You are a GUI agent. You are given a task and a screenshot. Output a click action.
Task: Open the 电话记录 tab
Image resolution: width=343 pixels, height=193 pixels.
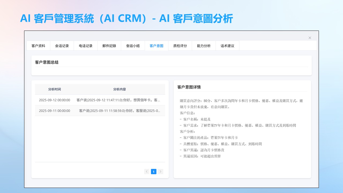tap(85, 46)
